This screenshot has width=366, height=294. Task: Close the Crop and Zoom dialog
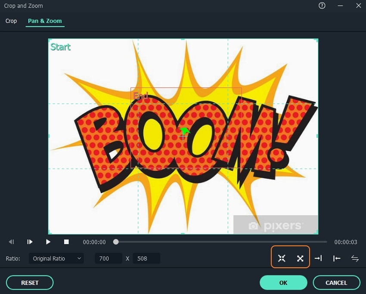click(359, 5)
